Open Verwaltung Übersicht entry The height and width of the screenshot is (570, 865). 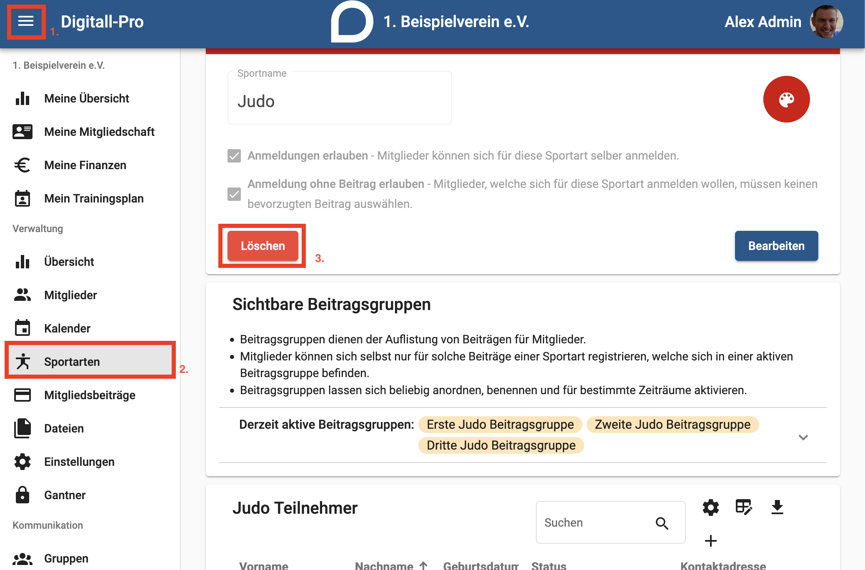tap(90, 262)
